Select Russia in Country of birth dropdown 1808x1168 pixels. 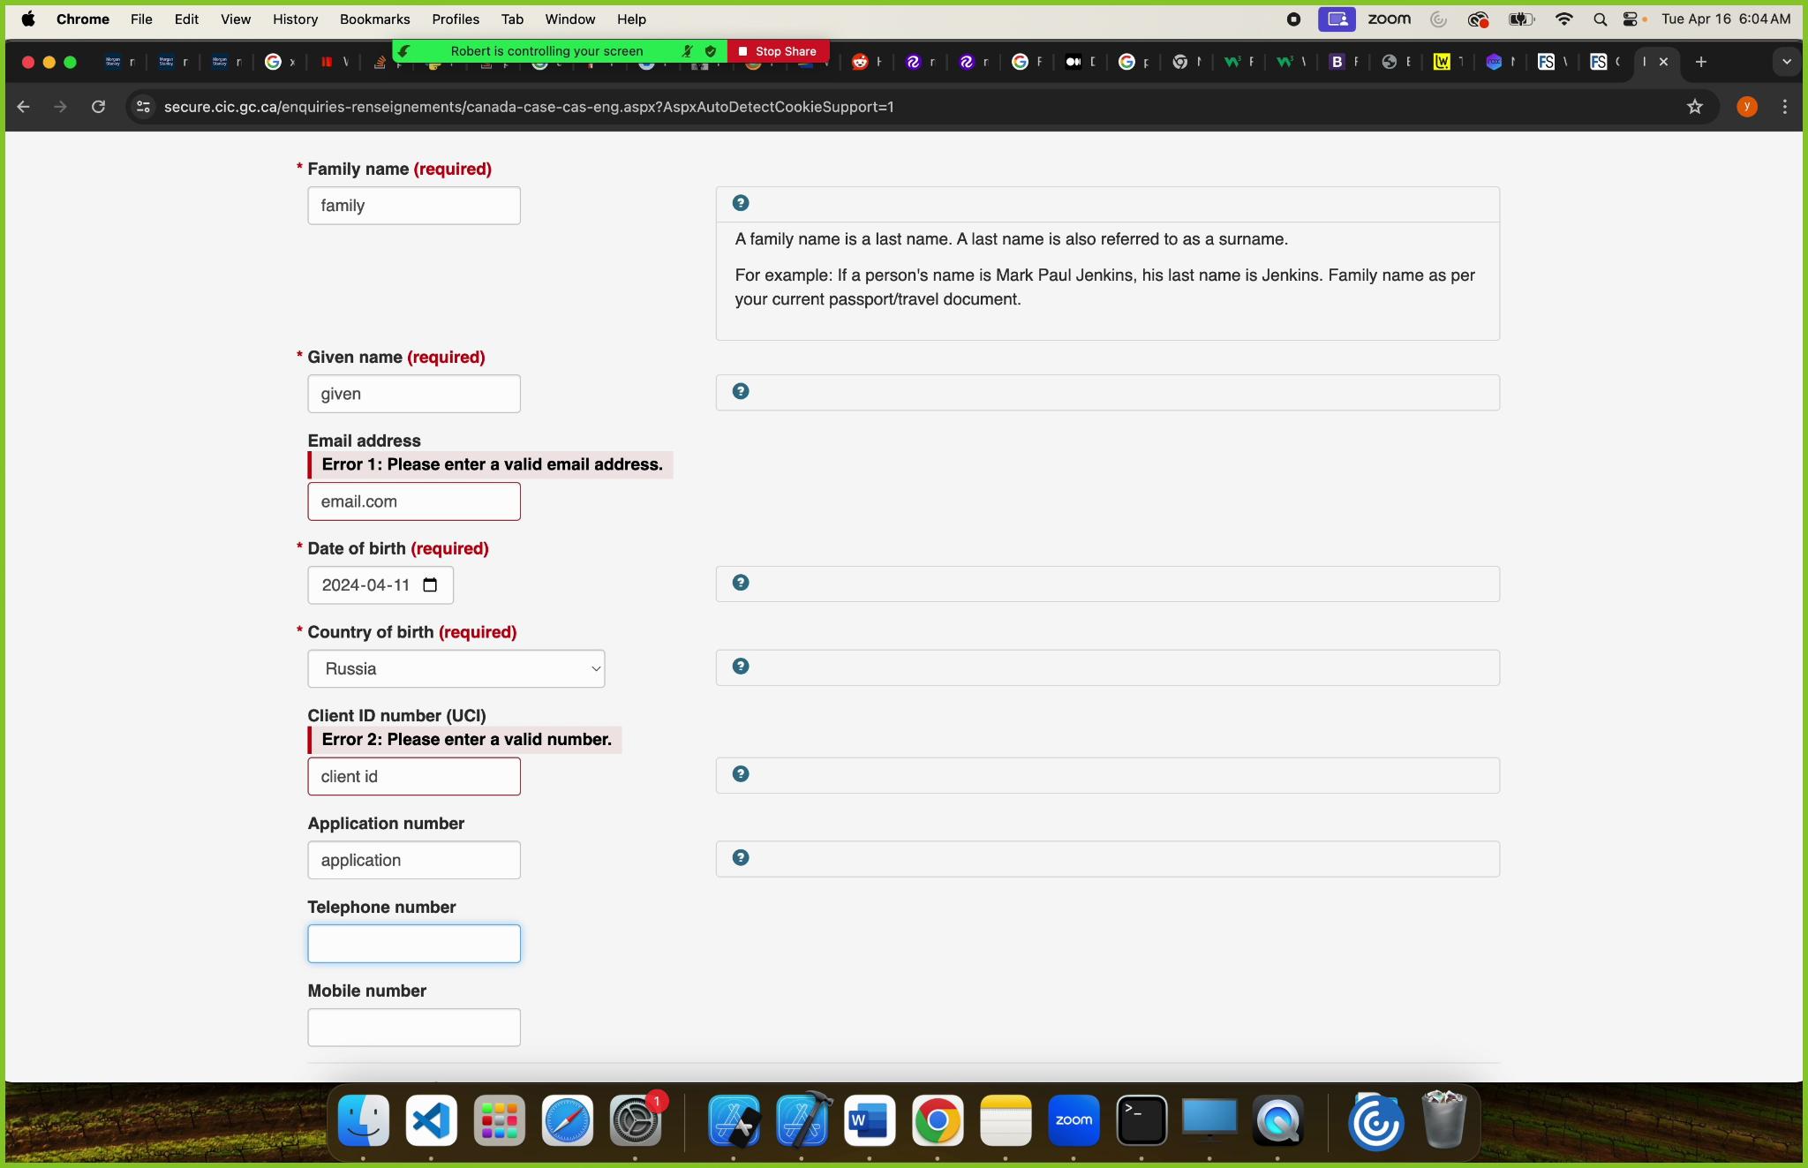(x=455, y=668)
